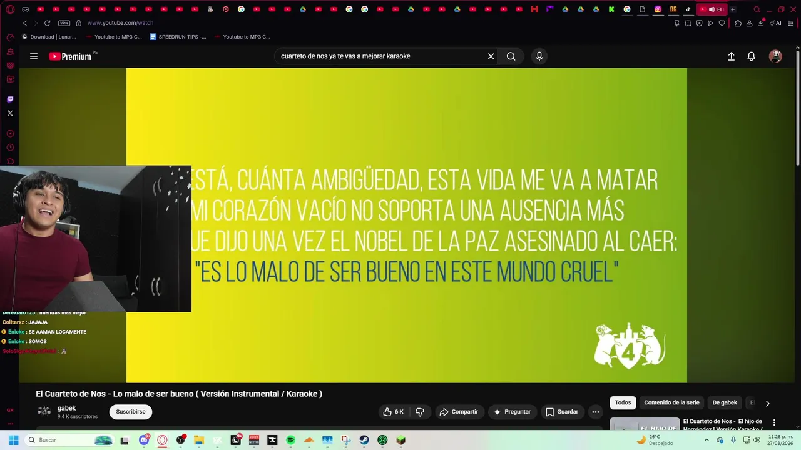Open Steam from the taskbar

point(364,440)
